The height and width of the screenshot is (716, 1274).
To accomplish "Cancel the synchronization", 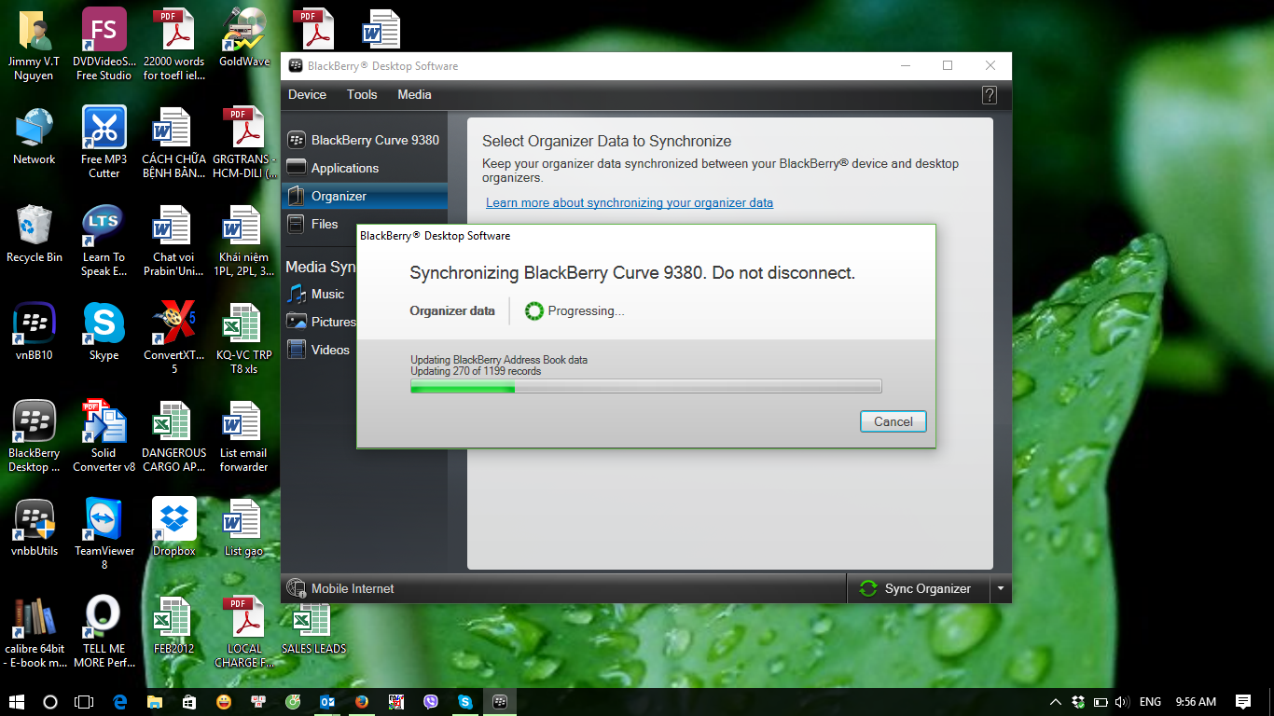I will [x=893, y=421].
